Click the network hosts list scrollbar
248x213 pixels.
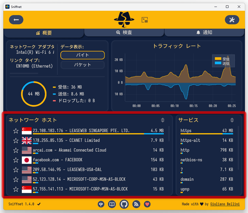click(x=169, y=133)
